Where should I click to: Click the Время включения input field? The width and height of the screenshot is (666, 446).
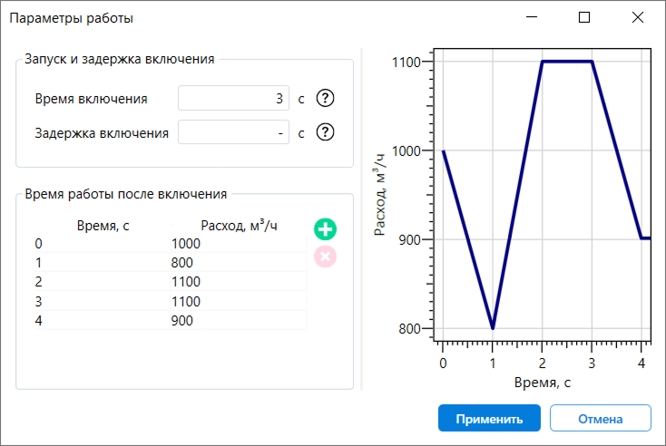click(233, 98)
